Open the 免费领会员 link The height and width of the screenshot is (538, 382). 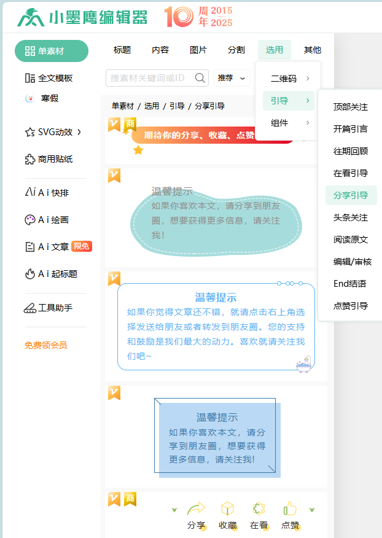tap(45, 345)
